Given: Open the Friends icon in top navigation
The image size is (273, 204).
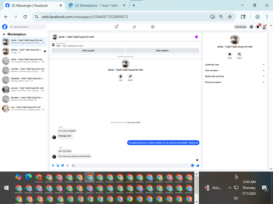Looking at the screenshot, I should (134, 27).
